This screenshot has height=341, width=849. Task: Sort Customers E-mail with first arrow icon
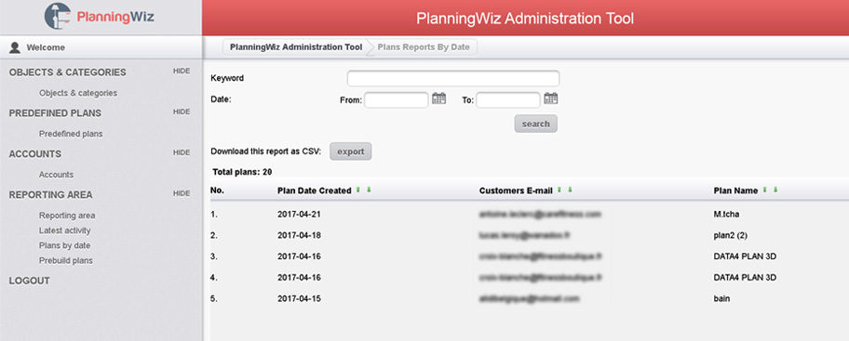(x=559, y=190)
